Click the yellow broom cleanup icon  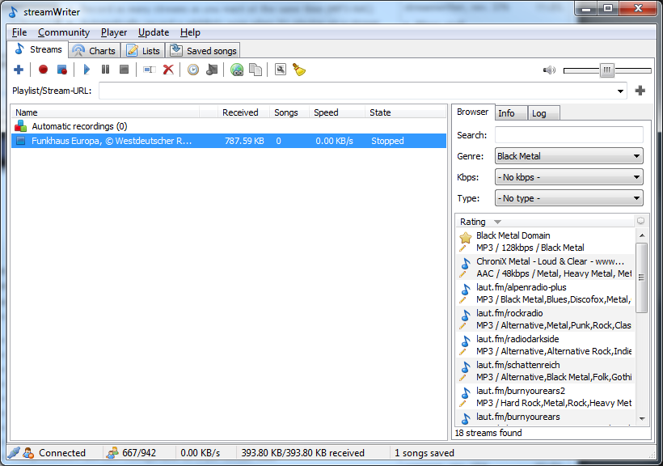pos(299,70)
